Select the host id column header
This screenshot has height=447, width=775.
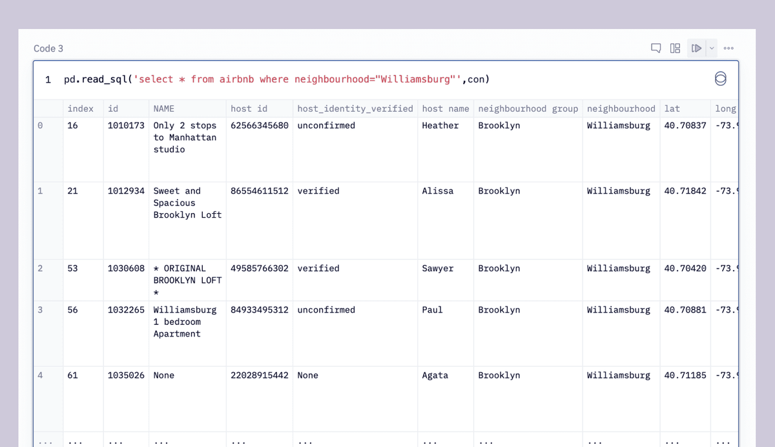pyautogui.click(x=249, y=109)
